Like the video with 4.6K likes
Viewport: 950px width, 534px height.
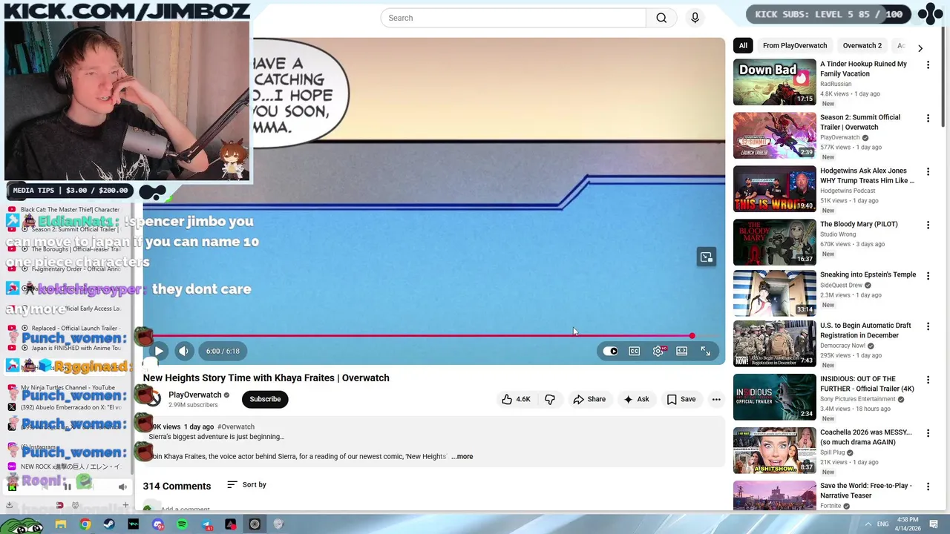point(516,399)
